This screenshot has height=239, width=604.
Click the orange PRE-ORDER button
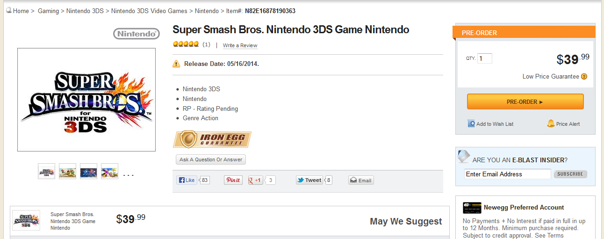525,101
